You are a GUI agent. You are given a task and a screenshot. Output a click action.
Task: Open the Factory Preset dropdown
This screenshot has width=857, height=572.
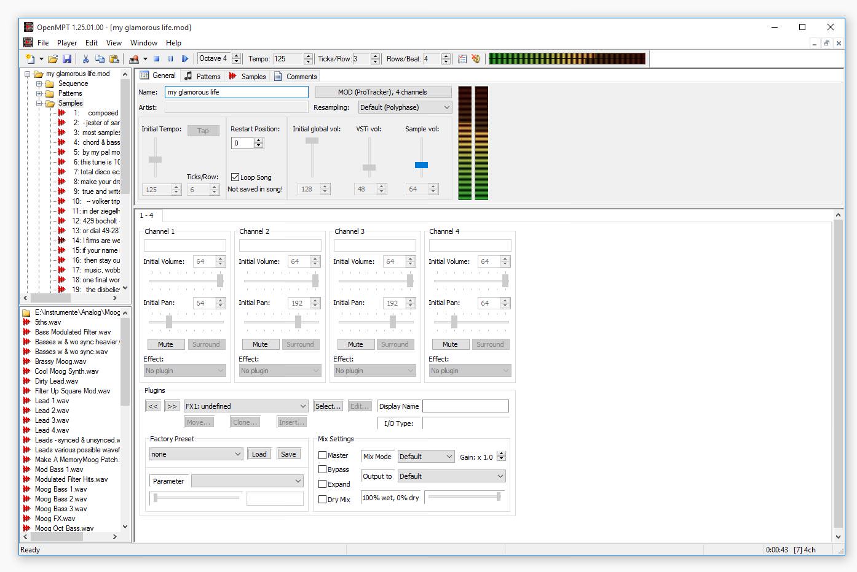pos(196,454)
